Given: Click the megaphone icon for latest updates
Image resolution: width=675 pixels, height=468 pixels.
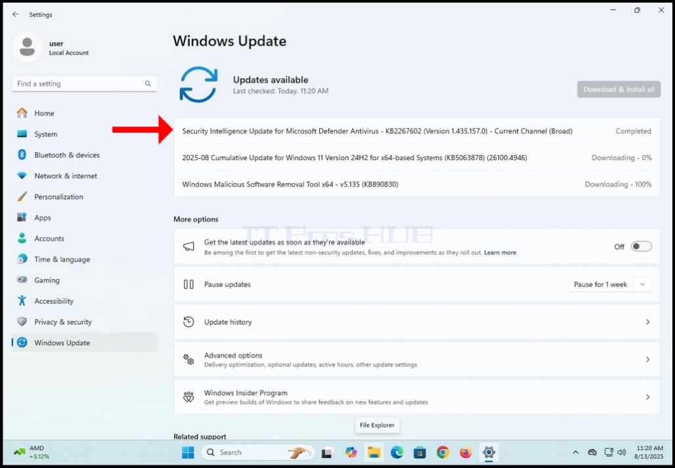Looking at the screenshot, I should pos(188,247).
